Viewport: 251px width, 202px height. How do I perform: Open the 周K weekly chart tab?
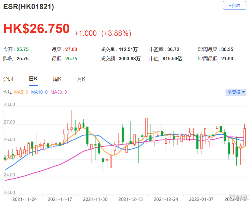click(x=57, y=79)
